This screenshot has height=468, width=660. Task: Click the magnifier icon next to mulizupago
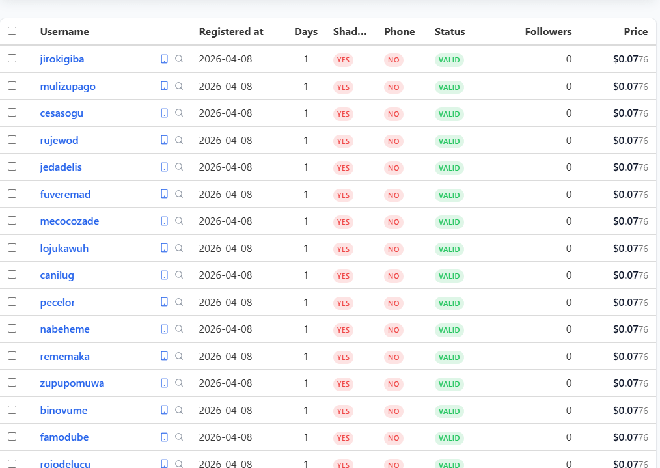pos(179,86)
